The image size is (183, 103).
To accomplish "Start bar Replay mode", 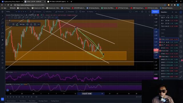I will click(90, 12).
